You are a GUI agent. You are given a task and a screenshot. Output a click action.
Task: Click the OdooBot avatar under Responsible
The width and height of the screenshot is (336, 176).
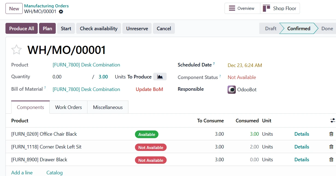(231, 89)
